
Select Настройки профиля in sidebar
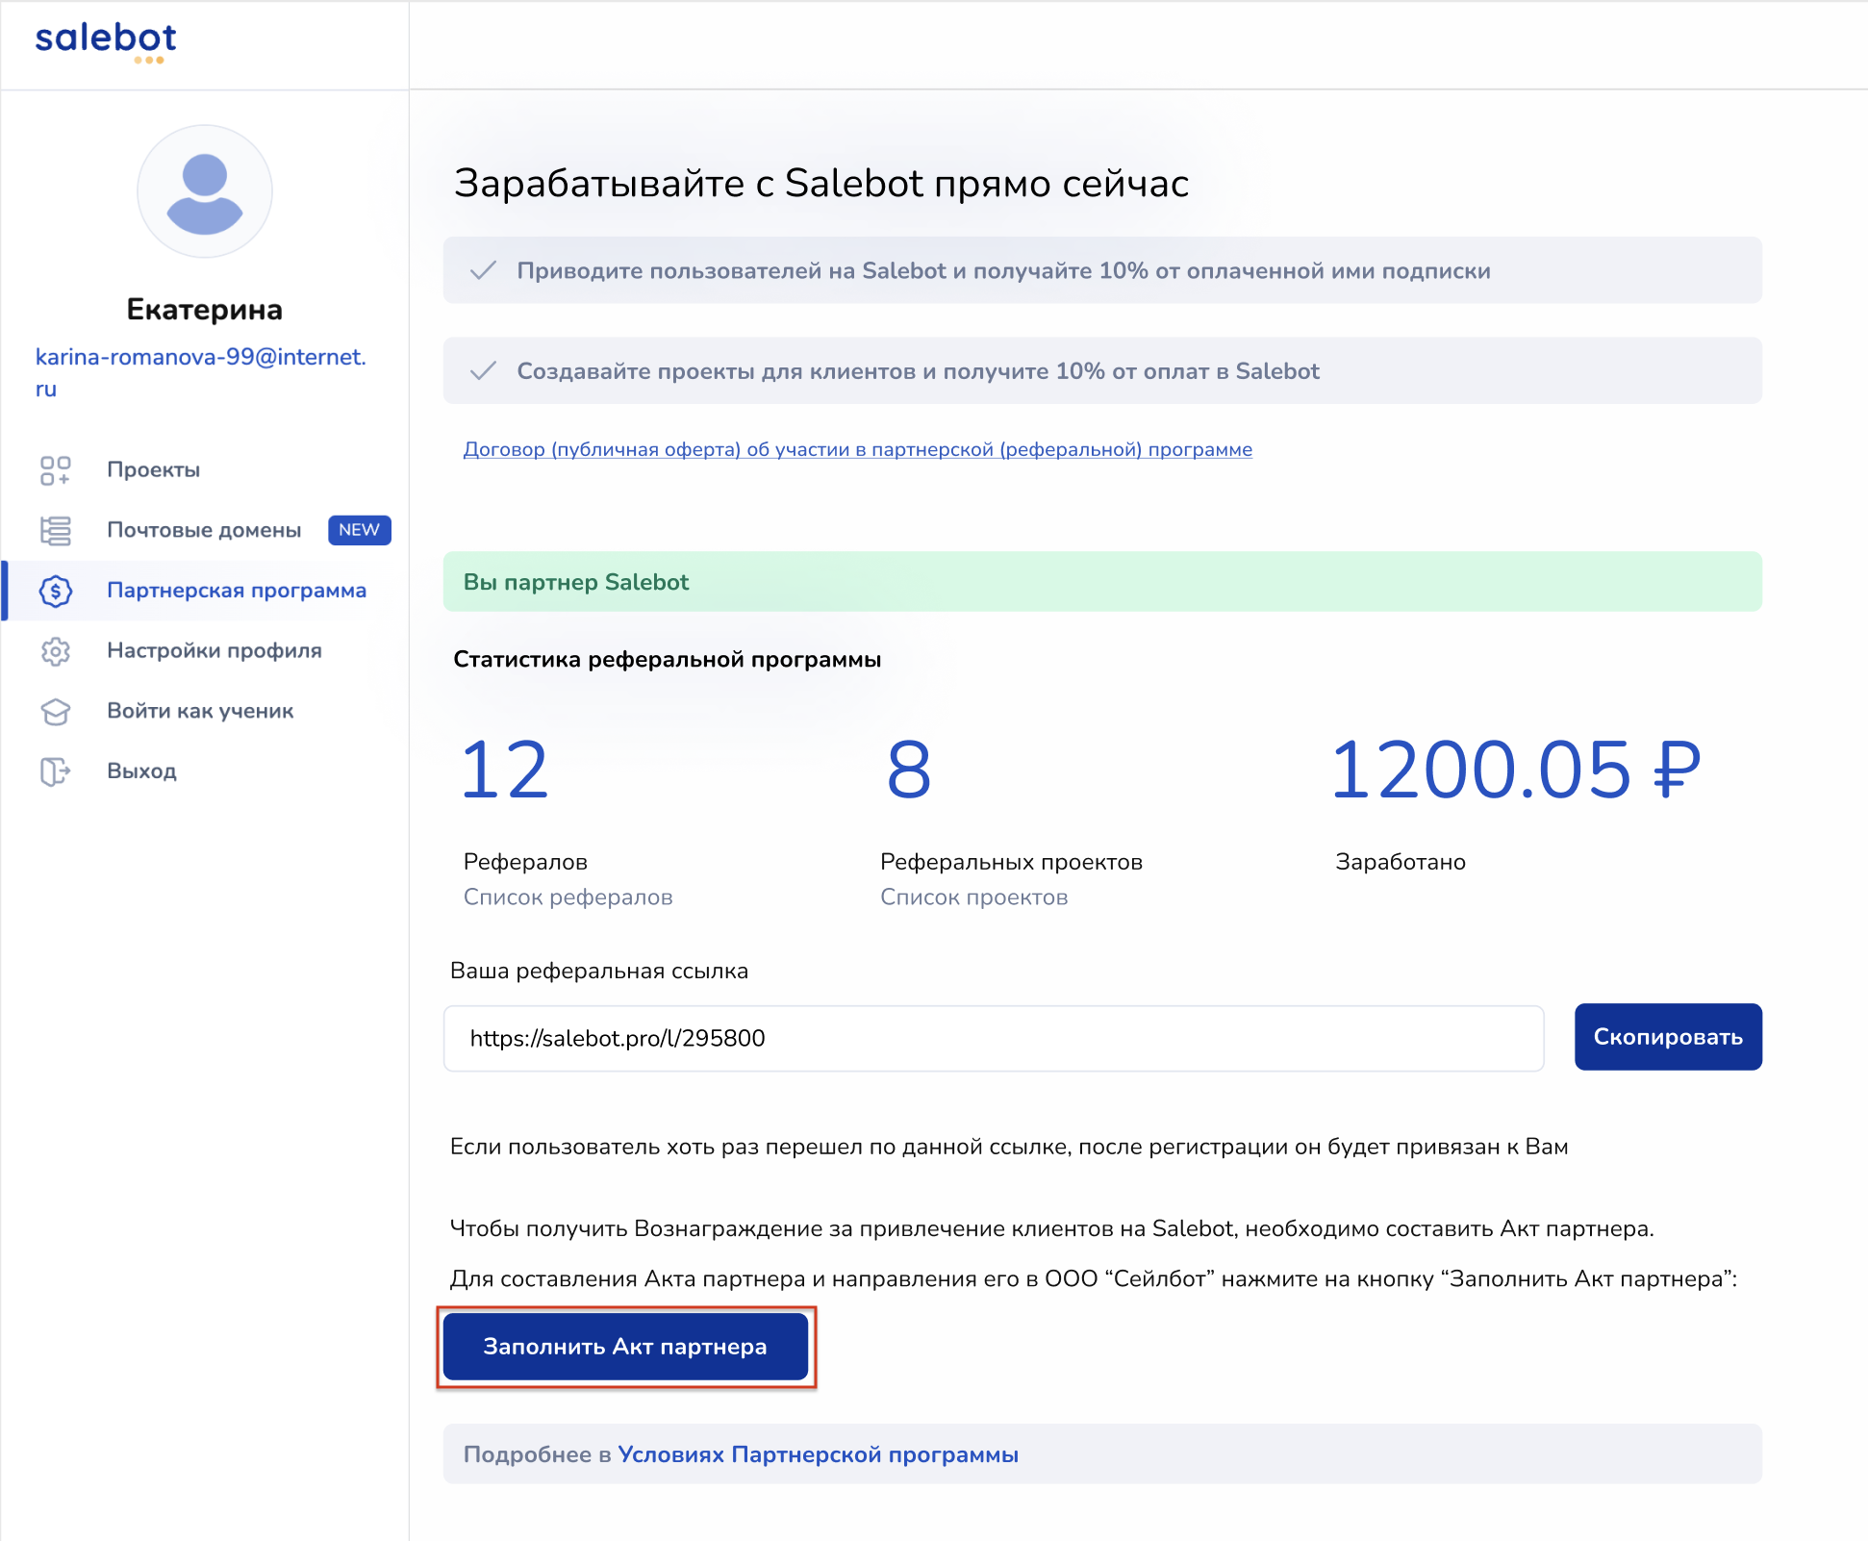(x=214, y=651)
